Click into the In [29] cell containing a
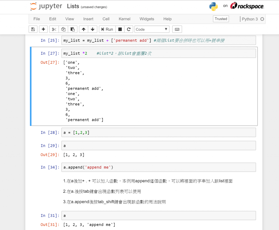 159,146
